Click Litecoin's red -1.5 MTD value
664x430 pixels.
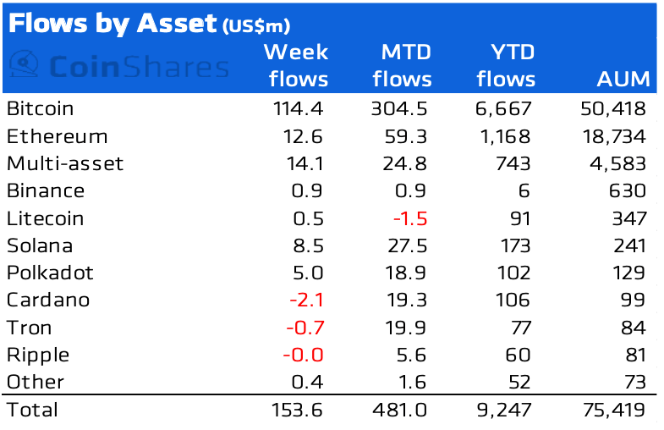[x=409, y=218]
